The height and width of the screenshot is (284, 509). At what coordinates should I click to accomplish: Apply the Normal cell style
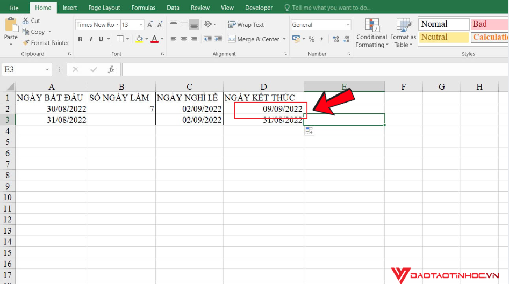point(443,24)
